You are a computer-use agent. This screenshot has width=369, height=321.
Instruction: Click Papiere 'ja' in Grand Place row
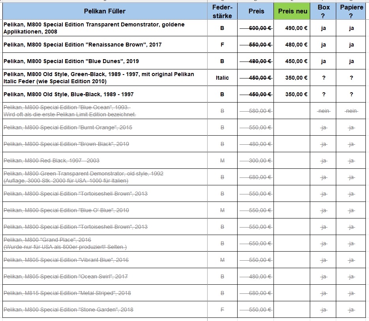(x=351, y=243)
